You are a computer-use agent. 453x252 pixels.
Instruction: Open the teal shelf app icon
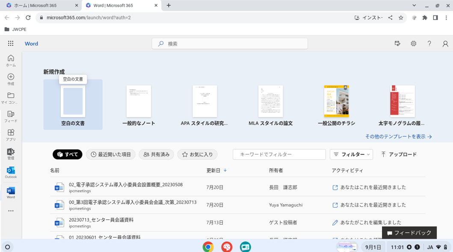245,247
